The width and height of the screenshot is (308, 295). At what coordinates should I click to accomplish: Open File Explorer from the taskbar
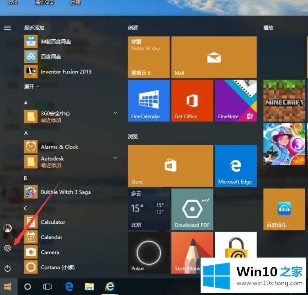click(x=90, y=287)
